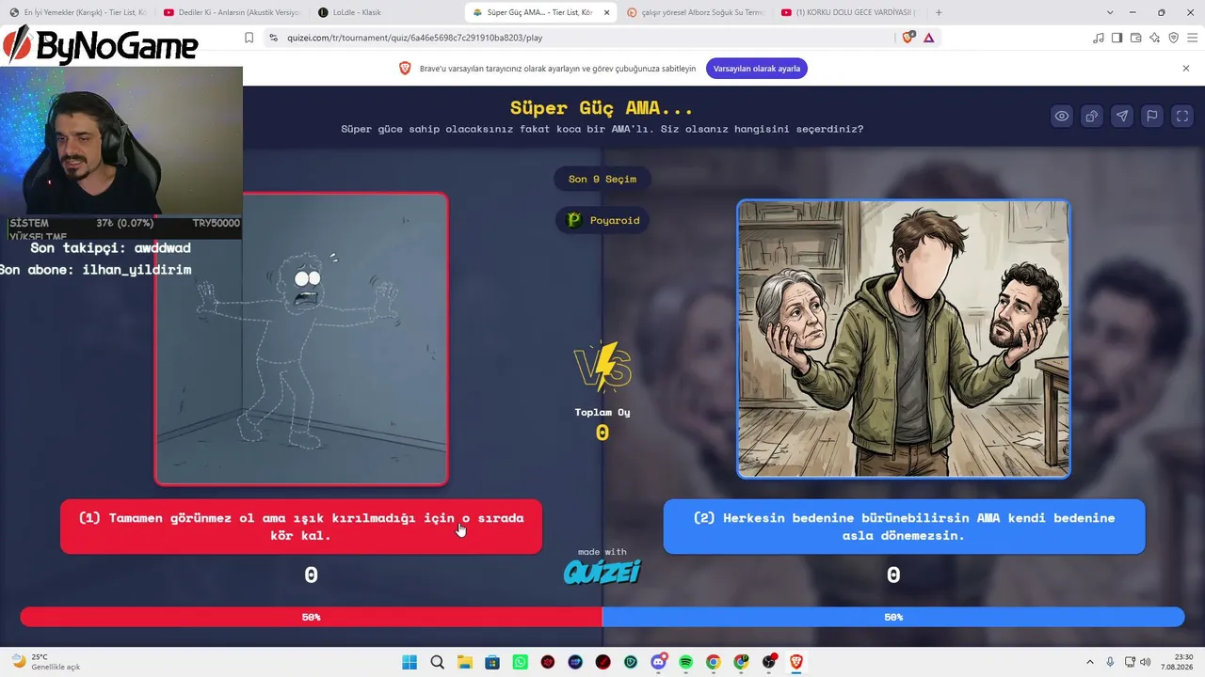Choose option (2) 'Herkesin bedenine bürünebilirsin' blue button
Viewport: 1205px width, 677px height.
904,527
